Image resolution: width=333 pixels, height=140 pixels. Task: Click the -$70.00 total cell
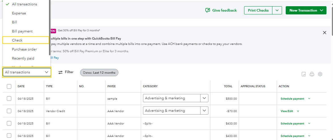coord(232,111)
